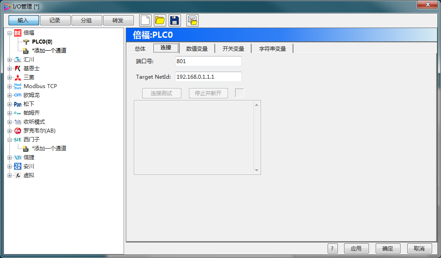Image resolution: width=441 pixels, height=258 pixels.
Task: Select the 连接 tab
Action: pos(166,48)
